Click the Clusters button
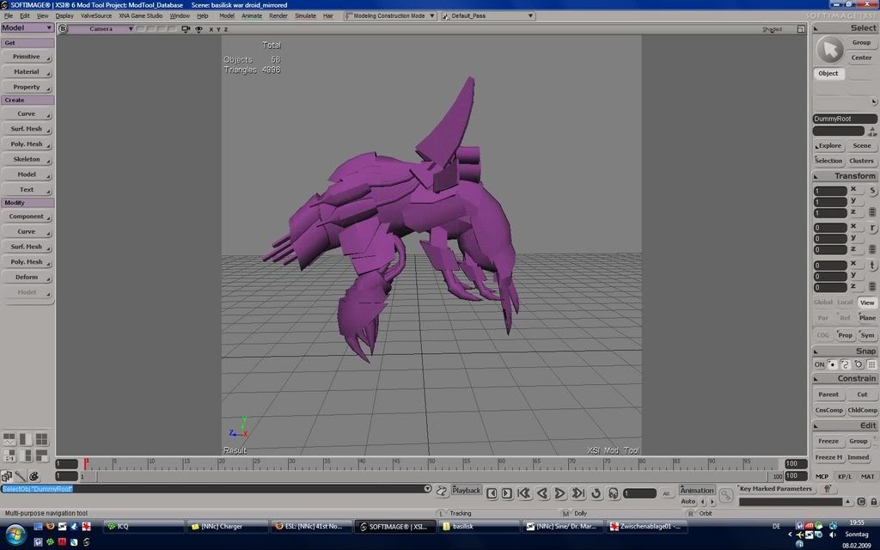 coord(861,161)
